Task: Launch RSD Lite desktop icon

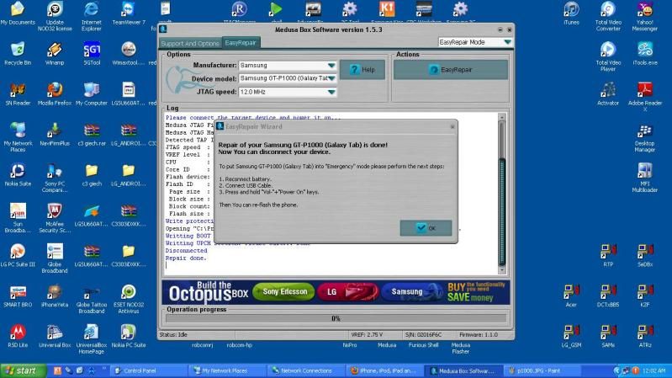Action: click(18, 336)
